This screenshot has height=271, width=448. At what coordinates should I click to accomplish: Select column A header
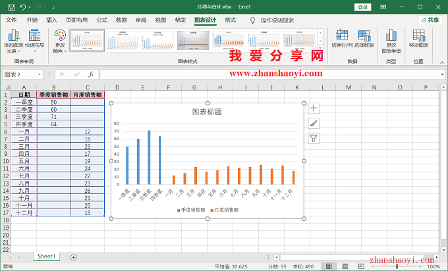pyautogui.click(x=24, y=87)
